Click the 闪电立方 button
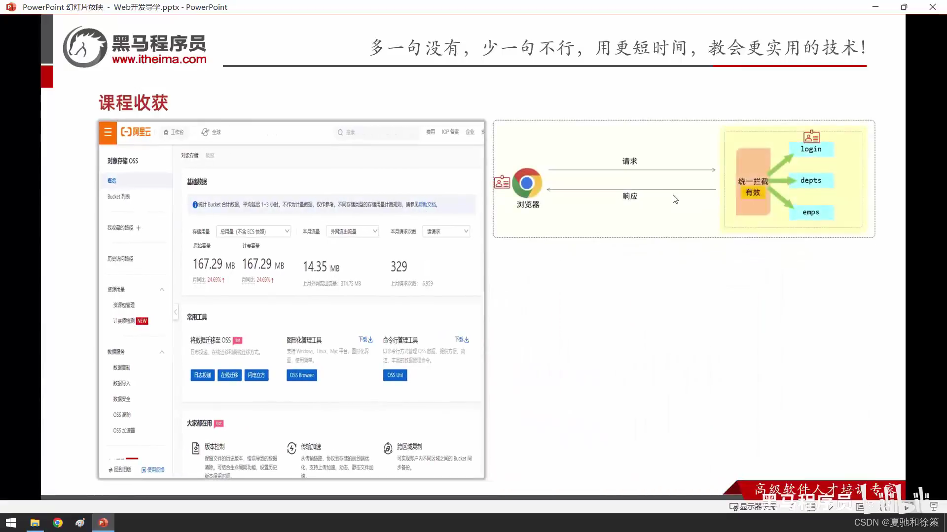This screenshot has width=947, height=532. point(256,375)
